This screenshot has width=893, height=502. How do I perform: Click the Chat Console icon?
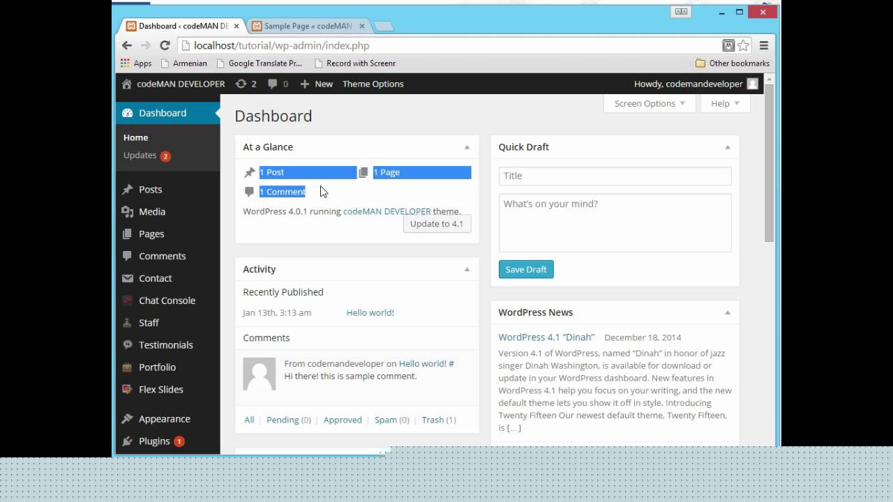coord(127,301)
